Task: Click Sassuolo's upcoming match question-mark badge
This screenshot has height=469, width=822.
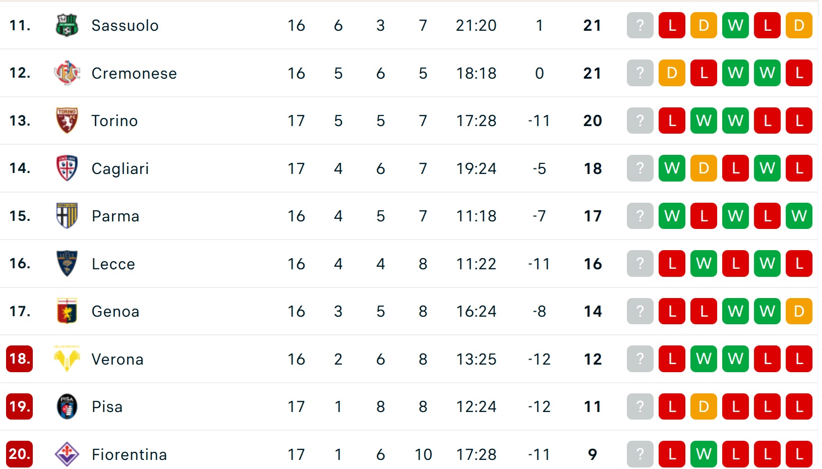Action: 640,25
